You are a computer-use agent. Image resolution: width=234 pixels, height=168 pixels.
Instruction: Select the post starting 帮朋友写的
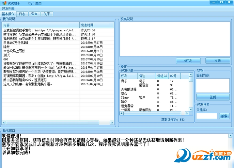58,72
